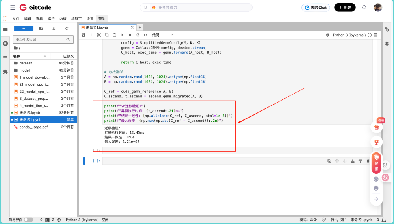Open the 运行 run menu
394x224 pixels.
click(x=51, y=19)
